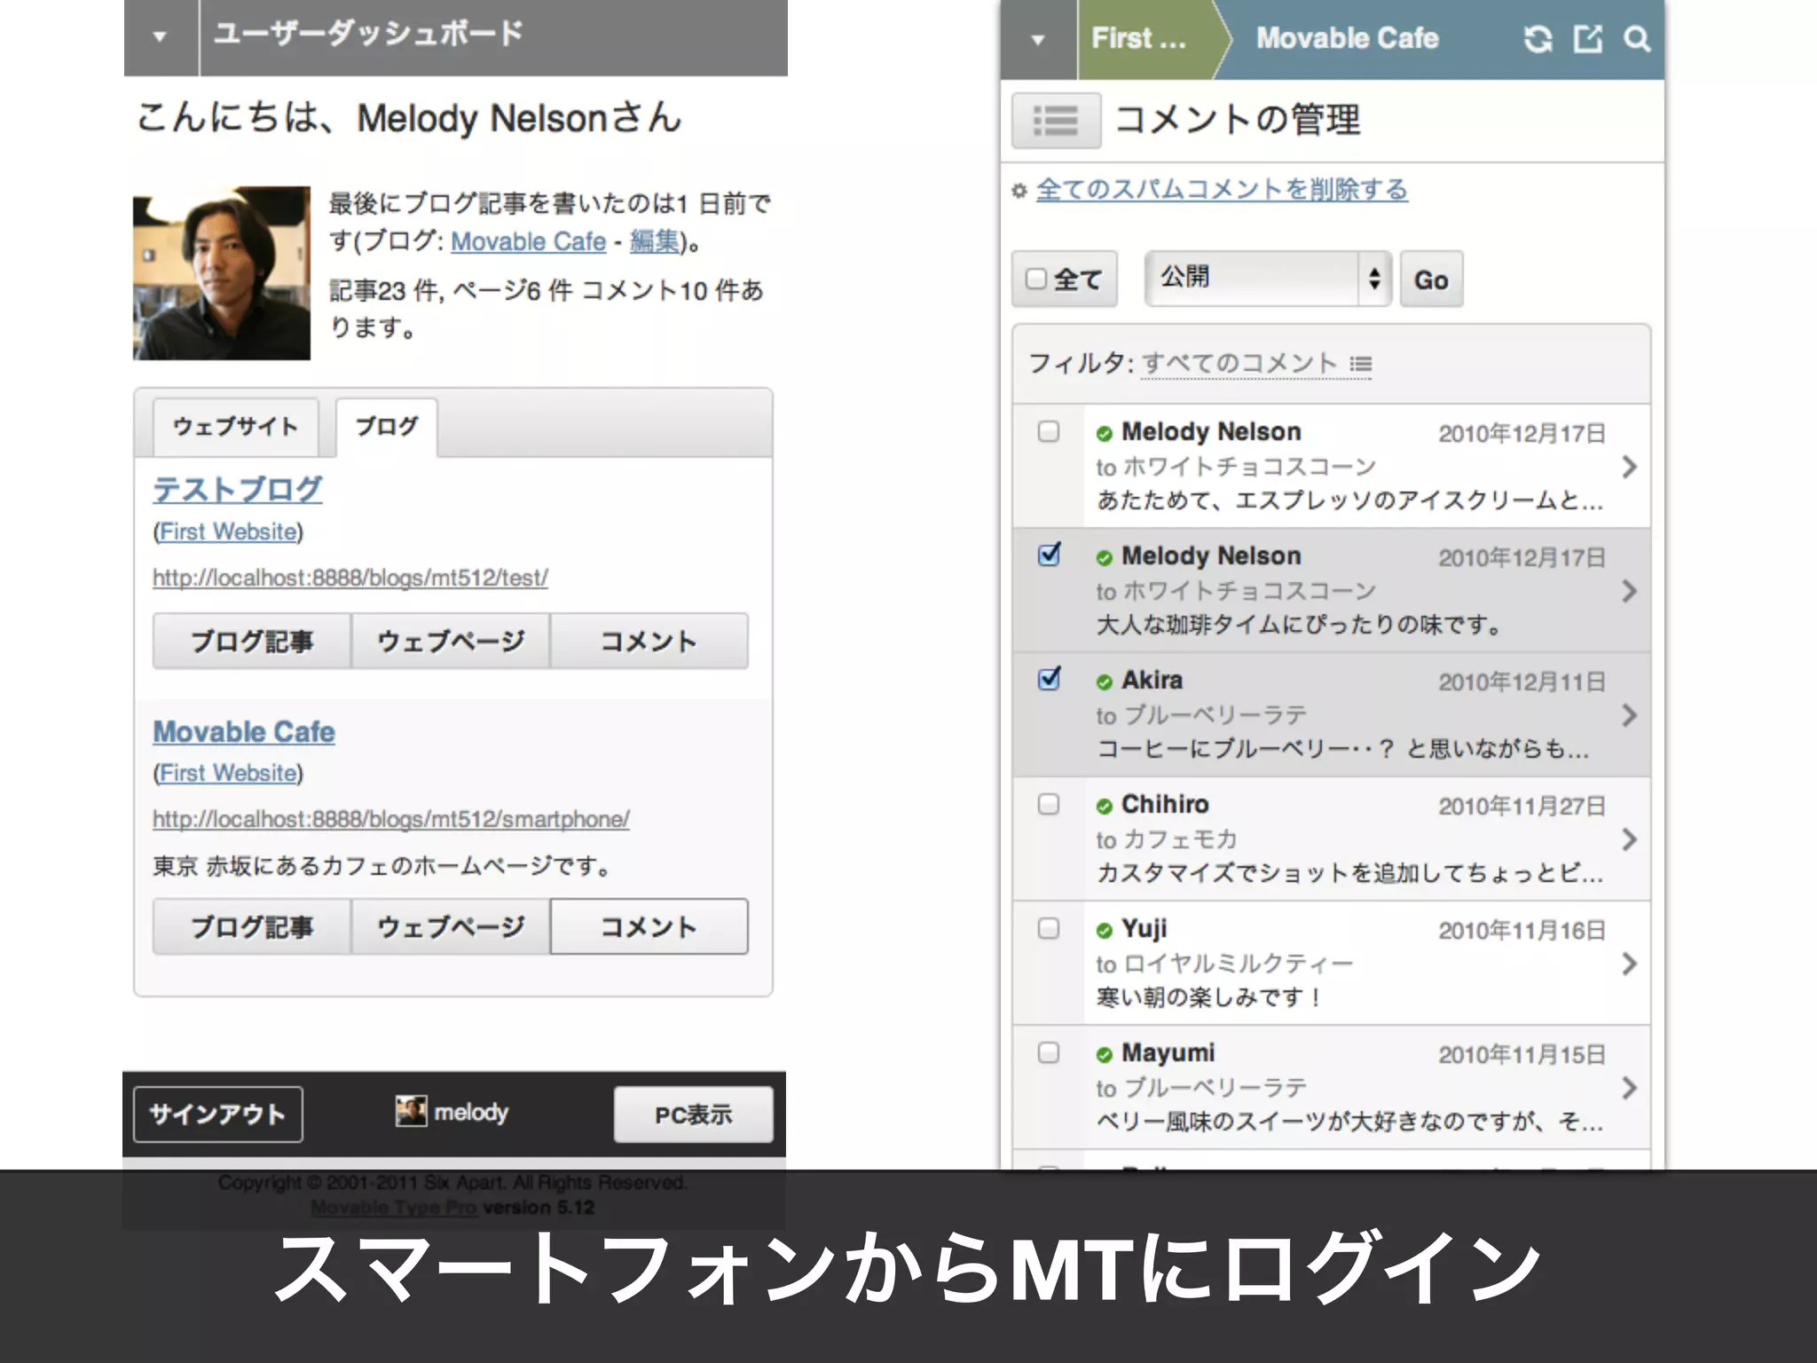The image size is (1817, 1363).
Task: Click the melody user avatar icon in footer
Action: [x=411, y=1111]
